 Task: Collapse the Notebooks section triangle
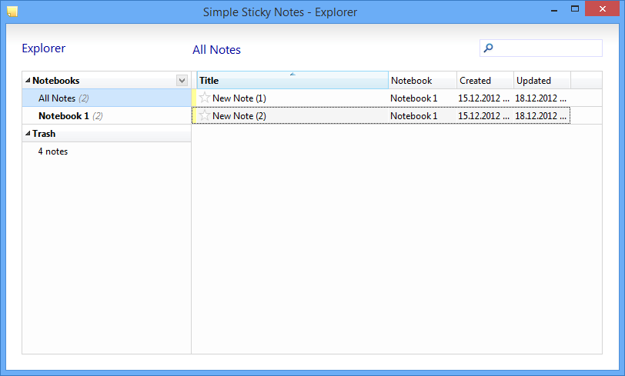tap(28, 81)
